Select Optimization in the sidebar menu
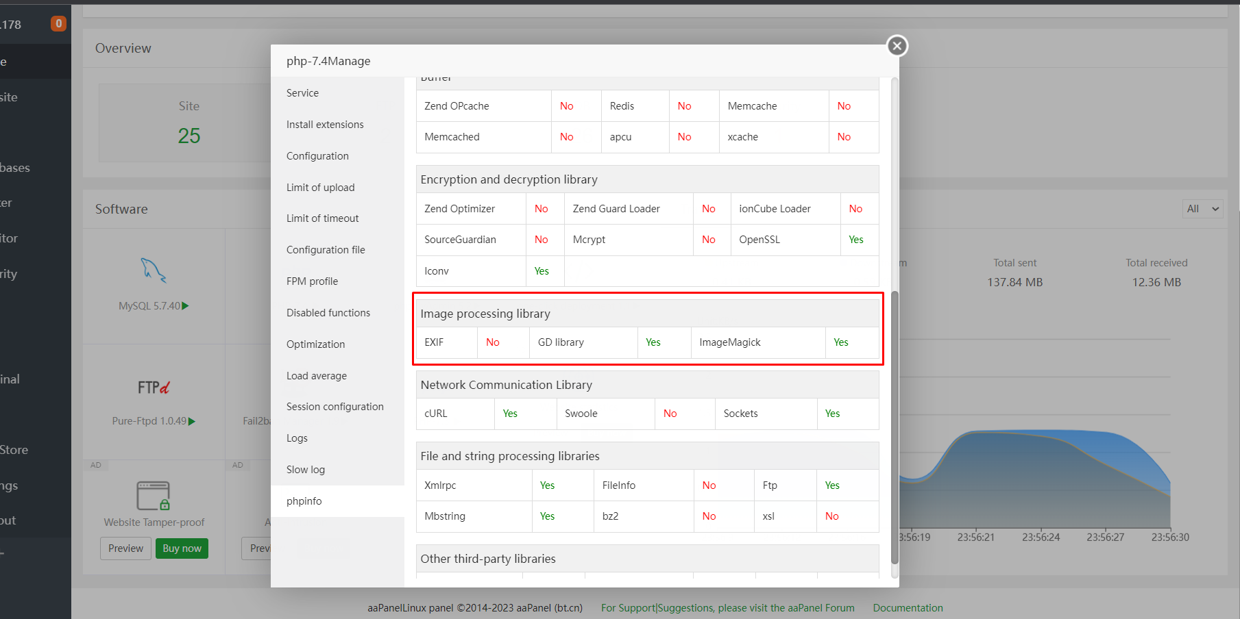The height and width of the screenshot is (619, 1240). point(337,344)
